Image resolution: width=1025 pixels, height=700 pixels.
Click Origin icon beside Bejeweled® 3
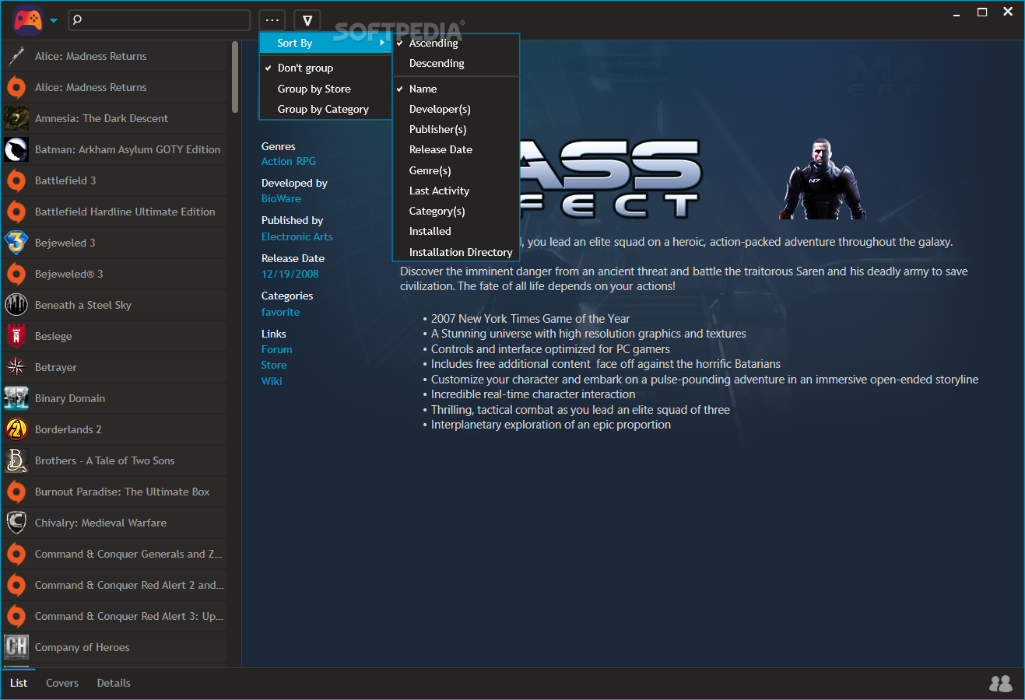16,274
